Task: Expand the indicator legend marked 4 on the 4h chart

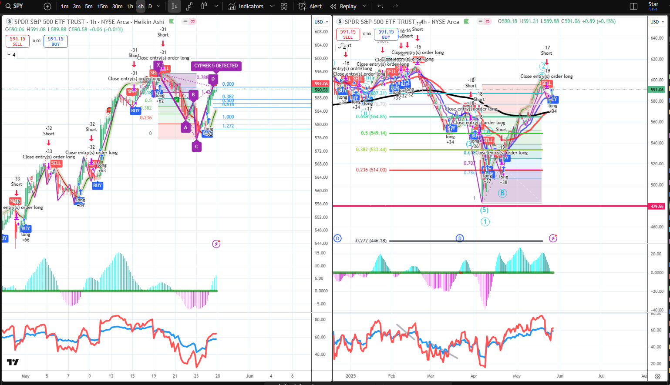Action: tap(341, 48)
